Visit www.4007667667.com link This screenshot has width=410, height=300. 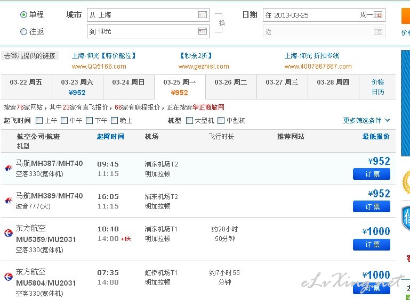[318, 66]
